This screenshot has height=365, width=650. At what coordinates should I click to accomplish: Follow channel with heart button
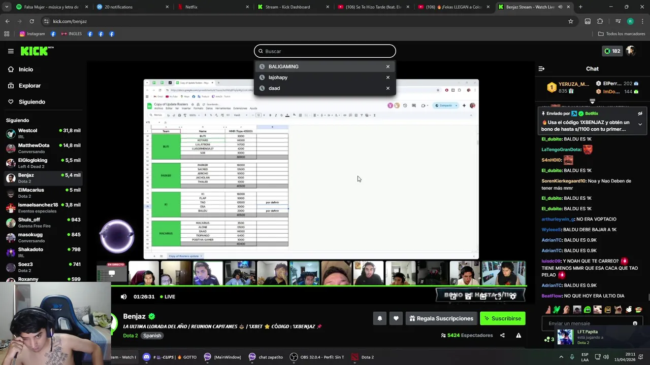pos(396,318)
